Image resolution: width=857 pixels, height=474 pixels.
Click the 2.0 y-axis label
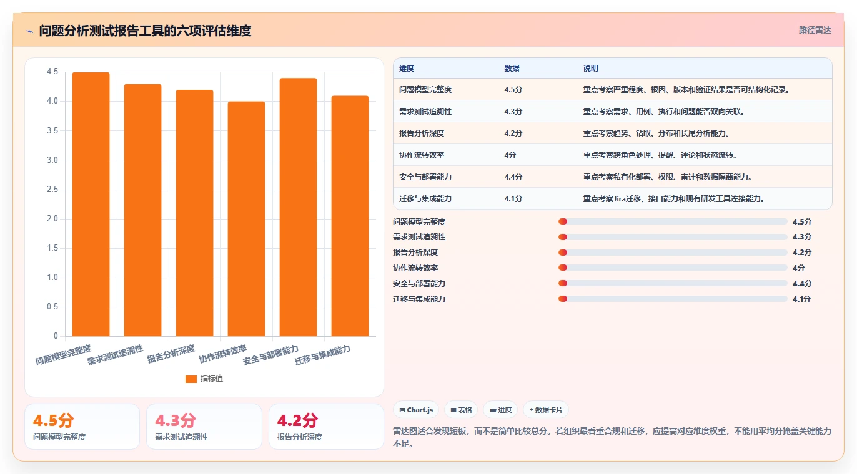pos(52,219)
